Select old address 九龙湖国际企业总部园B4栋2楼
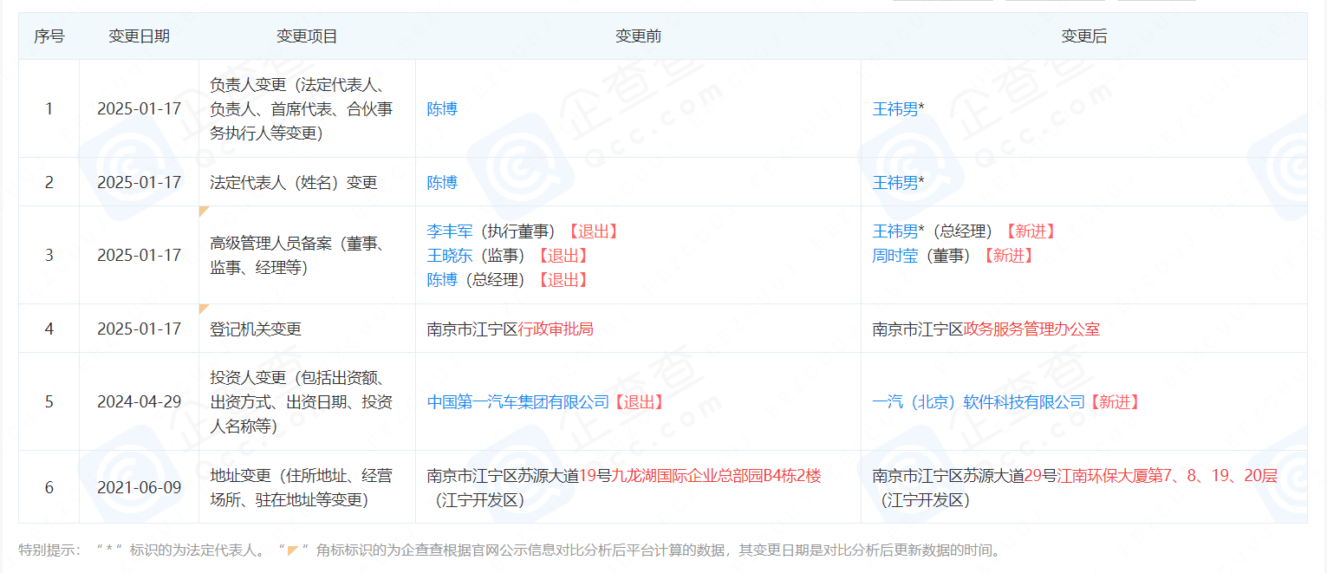This screenshot has height=573, width=1327. point(716,476)
